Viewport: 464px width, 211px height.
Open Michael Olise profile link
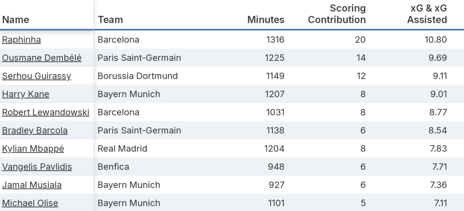coord(30,203)
